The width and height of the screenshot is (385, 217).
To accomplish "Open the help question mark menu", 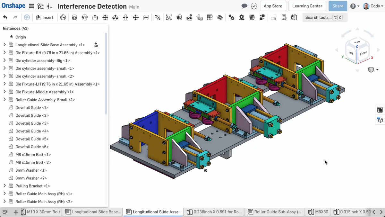I will tap(355, 6).
